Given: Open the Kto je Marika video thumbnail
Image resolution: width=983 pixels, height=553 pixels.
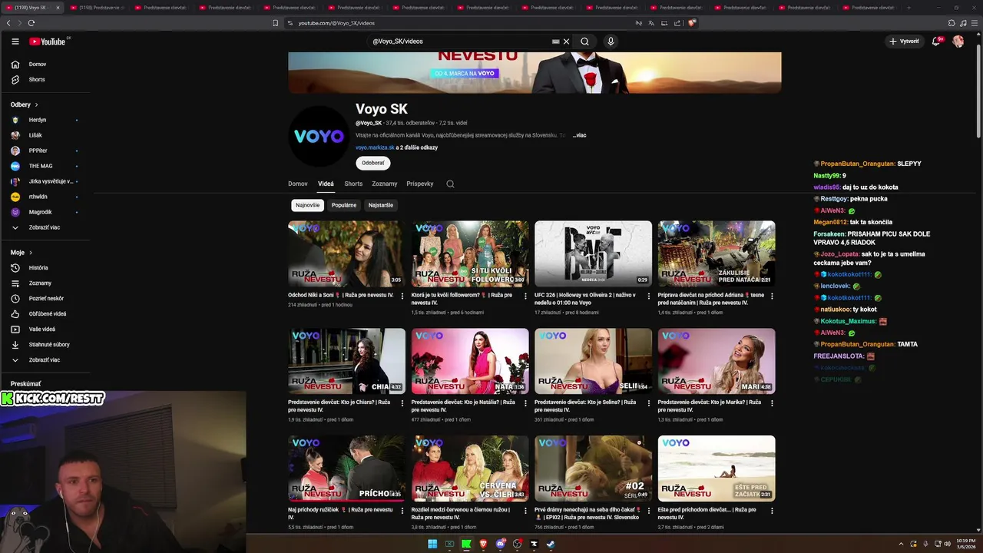Looking at the screenshot, I should point(717,361).
